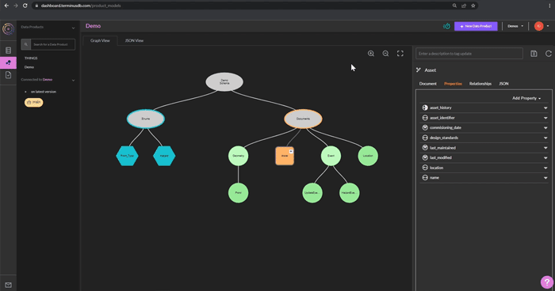
Task: Select the orange Asset node
Action: [x=285, y=156]
